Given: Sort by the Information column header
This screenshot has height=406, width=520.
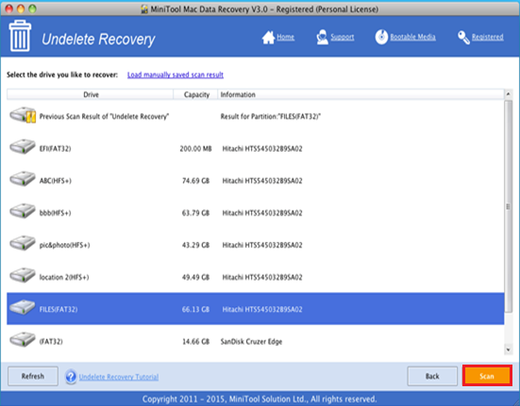Looking at the screenshot, I should pyautogui.click(x=361, y=94).
